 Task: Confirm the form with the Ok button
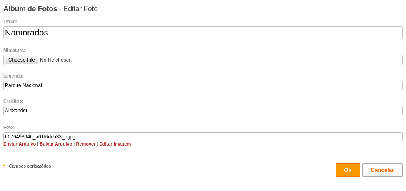(x=348, y=170)
